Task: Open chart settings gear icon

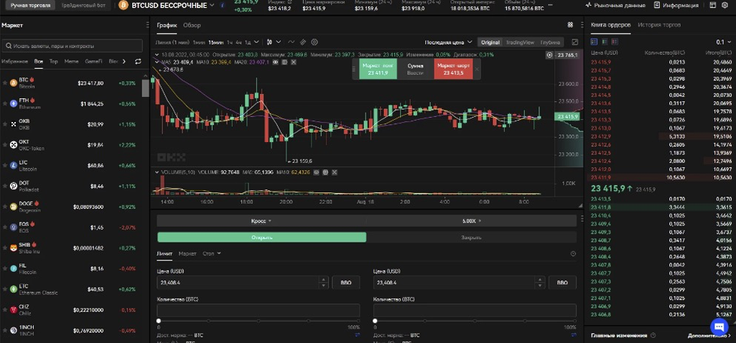Action: click(315, 42)
